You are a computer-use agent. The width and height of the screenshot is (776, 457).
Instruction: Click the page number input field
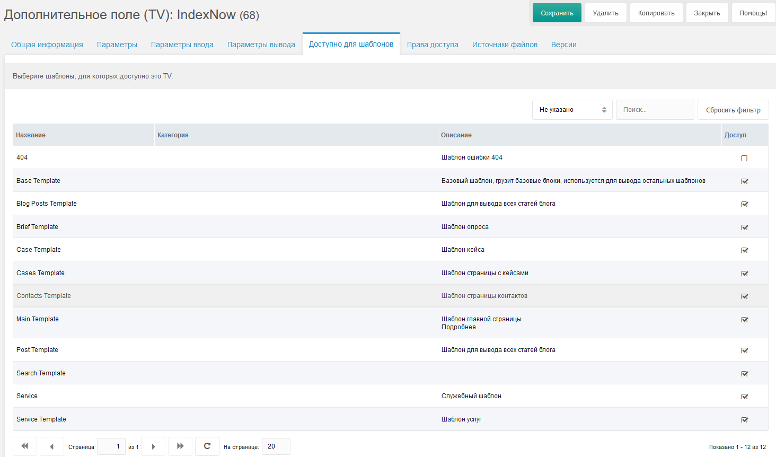coord(111,446)
